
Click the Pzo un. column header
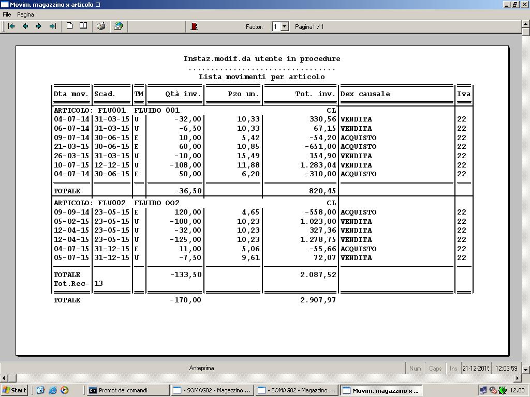tap(243, 94)
